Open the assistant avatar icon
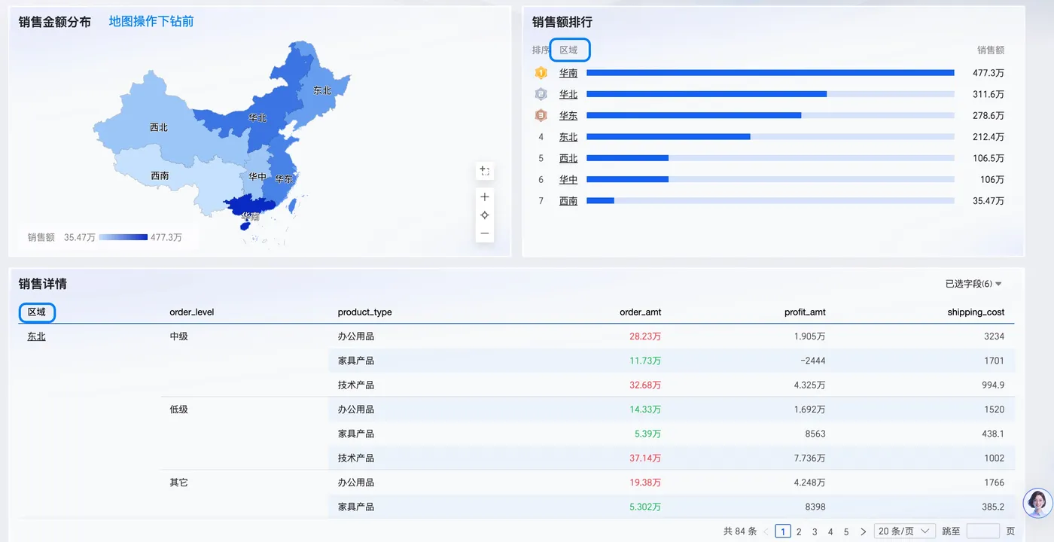The width and height of the screenshot is (1054, 542). point(1037,503)
